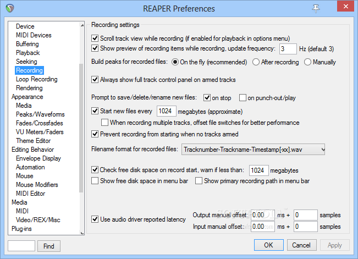Select the Appearance category

27,97
